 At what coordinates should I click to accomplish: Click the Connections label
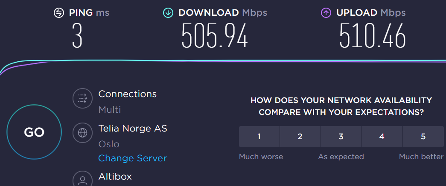coord(127,94)
